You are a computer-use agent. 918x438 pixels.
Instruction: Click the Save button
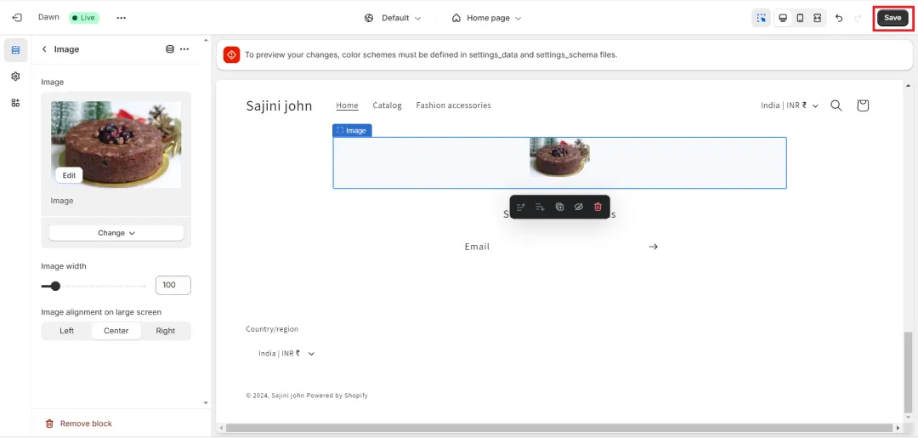[x=892, y=18]
